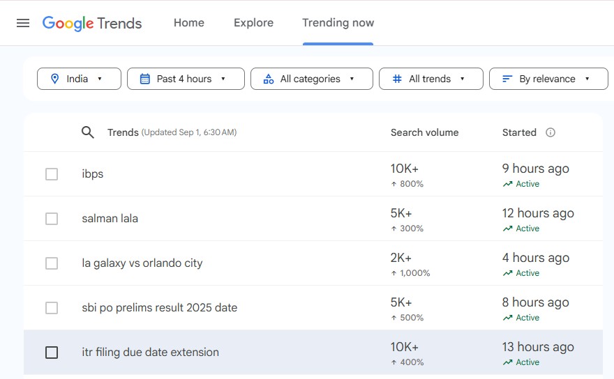Open the hamburger main menu
The image size is (614, 379).
(x=23, y=23)
